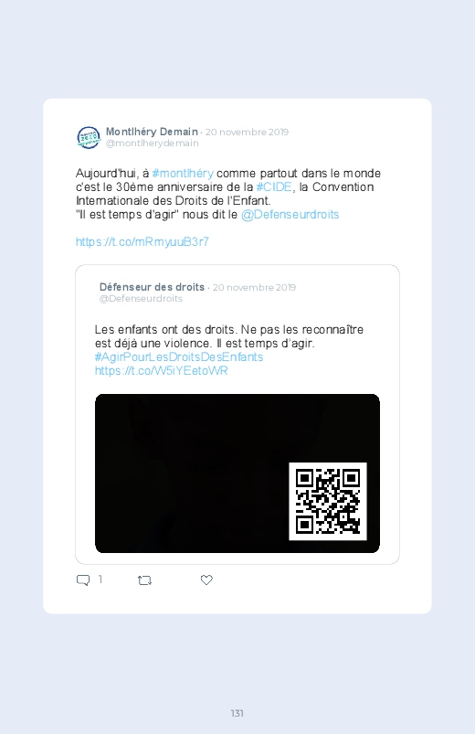The image size is (475, 734).
Task: Click Défenseur des droits account name
Action: coord(153,287)
